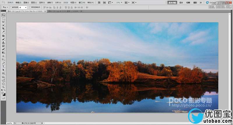Select the Brush tool
The width and height of the screenshot is (233, 125).
click(3, 39)
